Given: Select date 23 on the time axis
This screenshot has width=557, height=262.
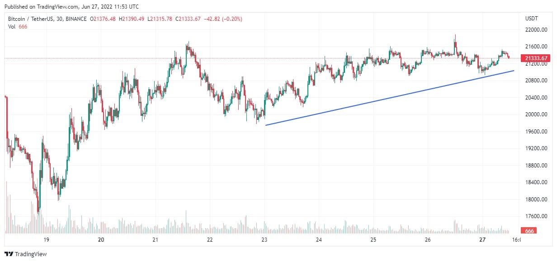Looking at the screenshot, I should pyautogui.click(x=264, y=240).
